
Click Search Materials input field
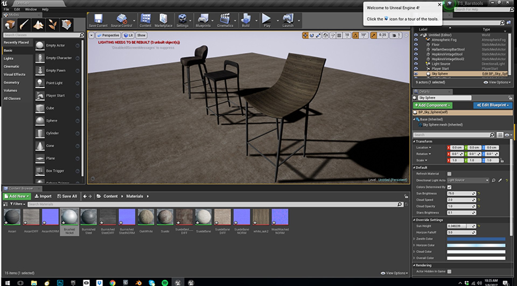(213, 204)
